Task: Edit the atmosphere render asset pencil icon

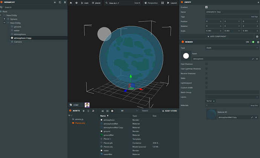Action: pos(253,59)
